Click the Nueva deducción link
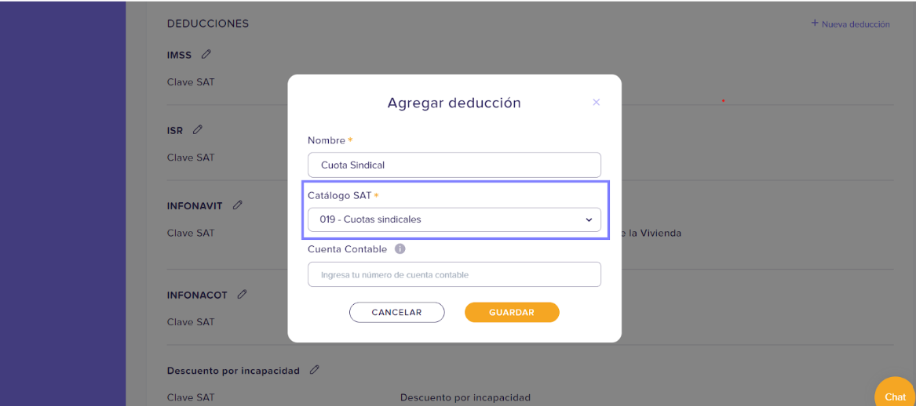Viewport: 916px width, 406px height. click(851, 24)
